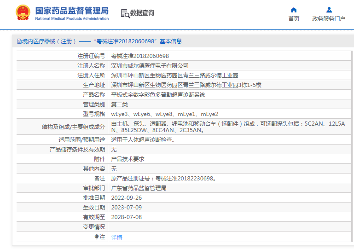Click 广东省药品监督管理局 approval department value

click(139, 188)
